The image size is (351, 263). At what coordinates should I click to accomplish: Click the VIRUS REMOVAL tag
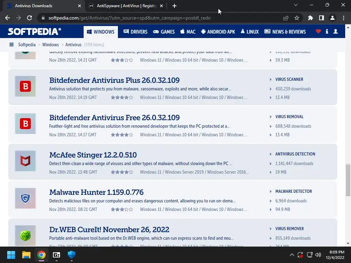pos(289,117)
